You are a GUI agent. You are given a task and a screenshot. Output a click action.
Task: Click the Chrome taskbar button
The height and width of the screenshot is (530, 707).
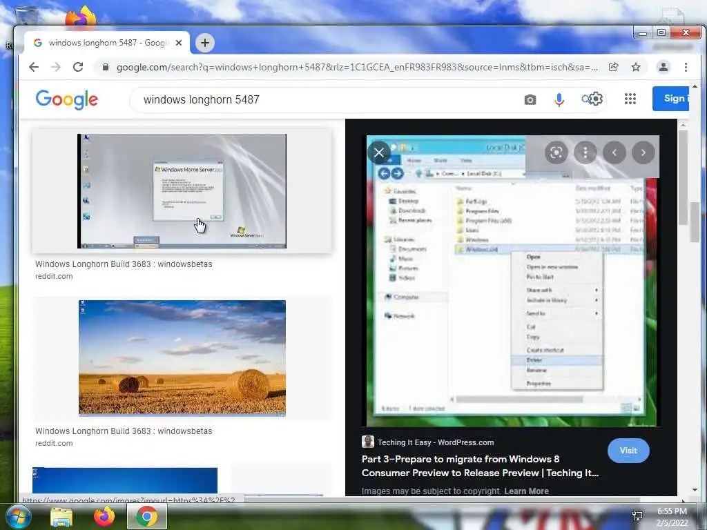pyautogui.click(x=147, y=516)
